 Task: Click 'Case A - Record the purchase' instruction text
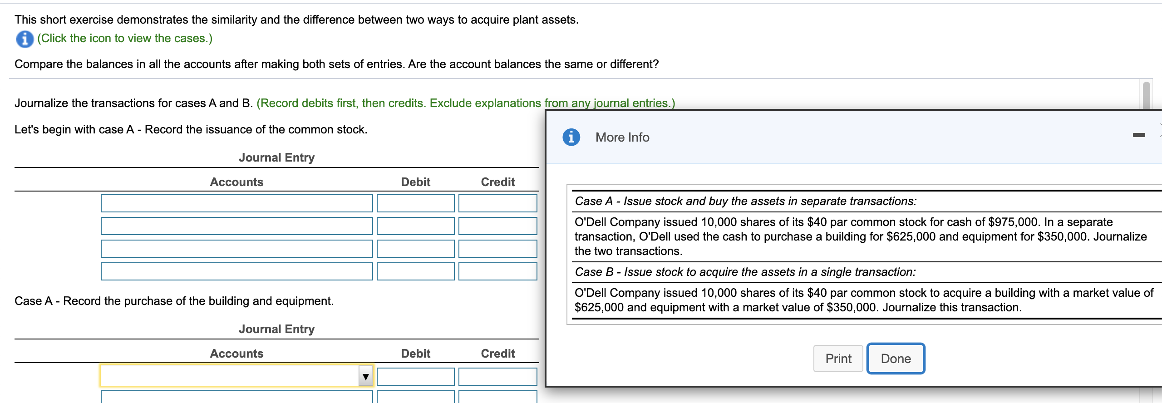[x=174, y=301]
